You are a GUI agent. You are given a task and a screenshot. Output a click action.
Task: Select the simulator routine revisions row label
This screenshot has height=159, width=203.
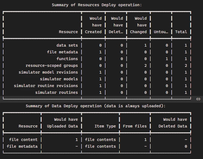46,86
